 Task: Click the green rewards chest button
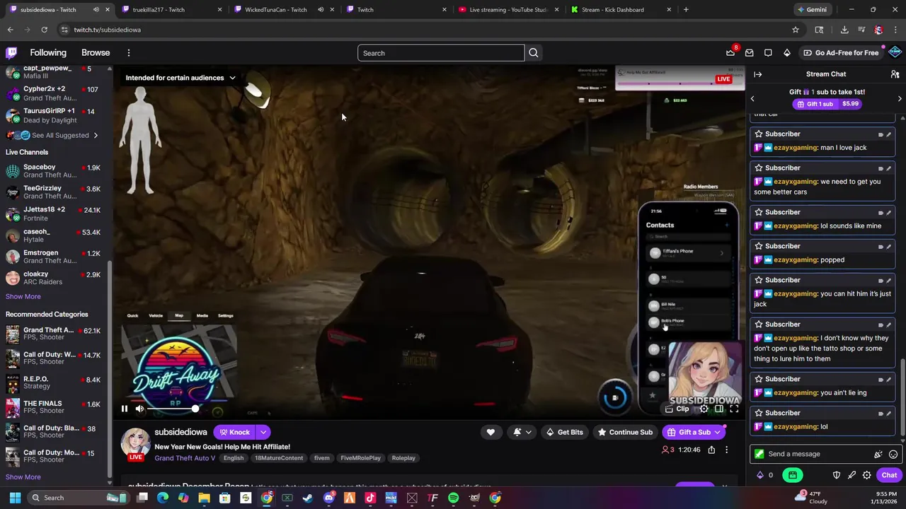tap(793, 475)
